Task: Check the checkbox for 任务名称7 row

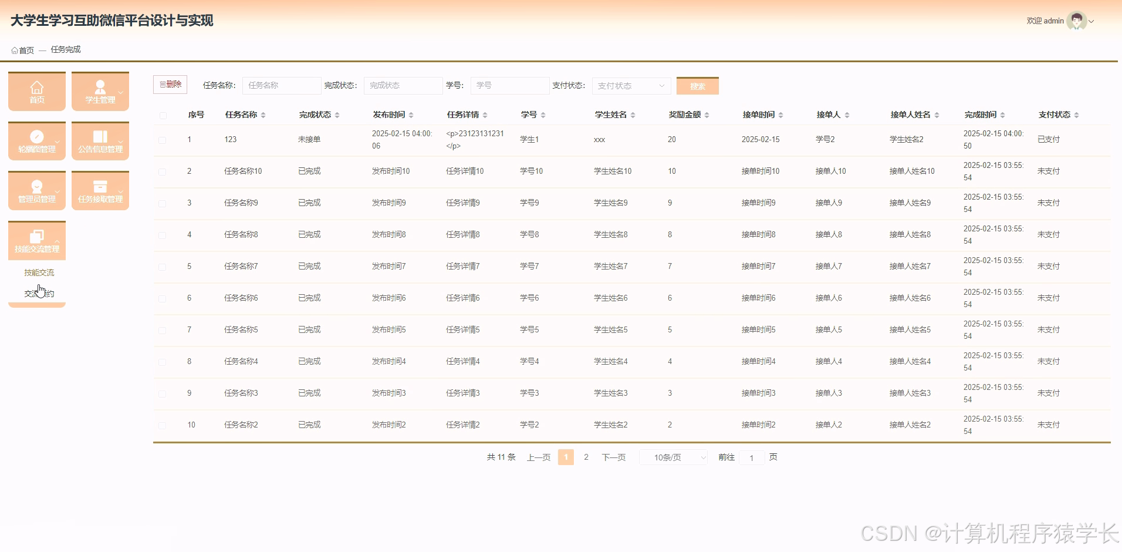Action: pyautogui.click(x=163, y=266)
